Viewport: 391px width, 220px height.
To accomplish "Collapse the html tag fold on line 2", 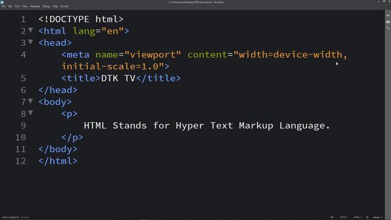I will coord(31,30).
